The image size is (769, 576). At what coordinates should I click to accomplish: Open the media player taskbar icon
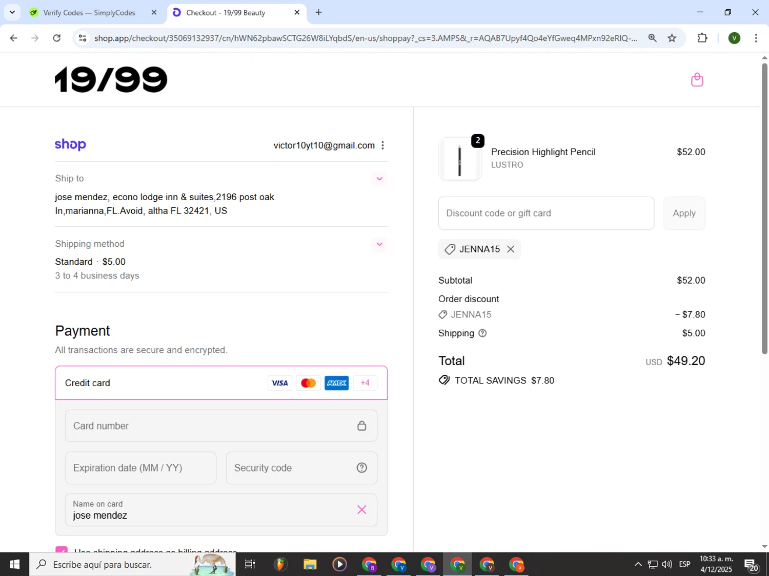click(339, 564)
